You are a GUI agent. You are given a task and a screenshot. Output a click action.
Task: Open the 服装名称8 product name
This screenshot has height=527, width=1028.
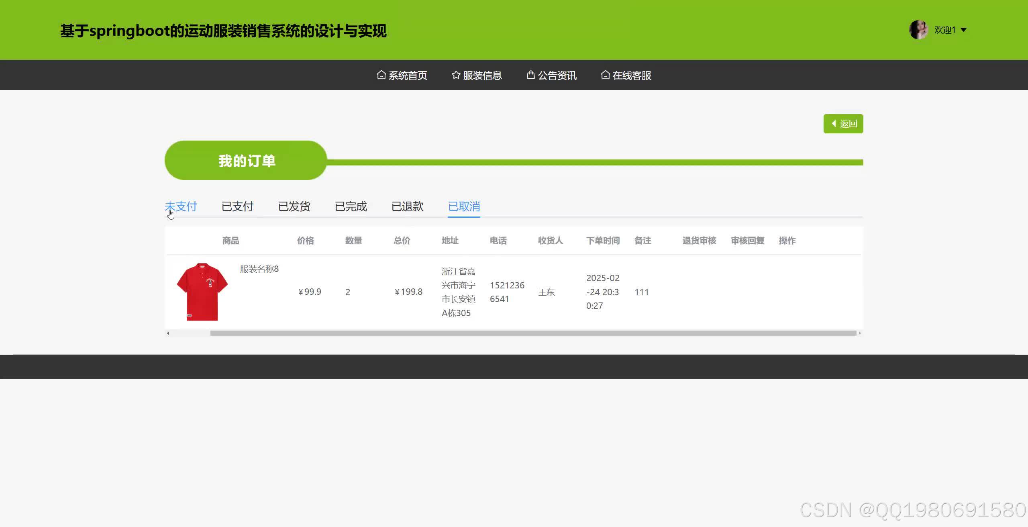coord(259,269)
